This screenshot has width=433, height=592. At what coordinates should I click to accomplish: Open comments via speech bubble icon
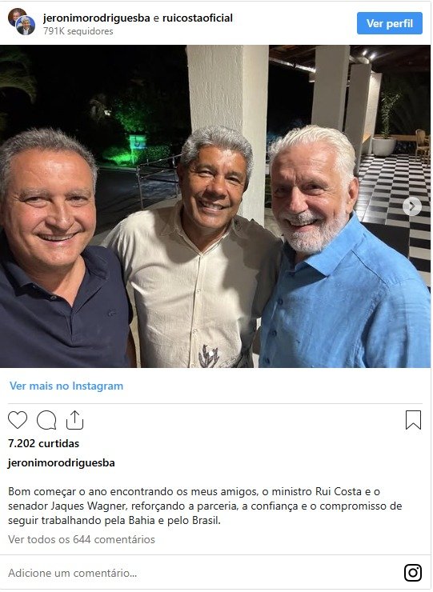46,420
